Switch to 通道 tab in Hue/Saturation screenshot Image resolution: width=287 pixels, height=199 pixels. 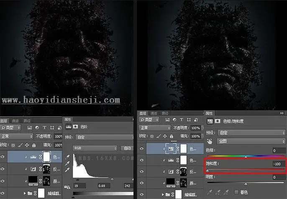154,113
